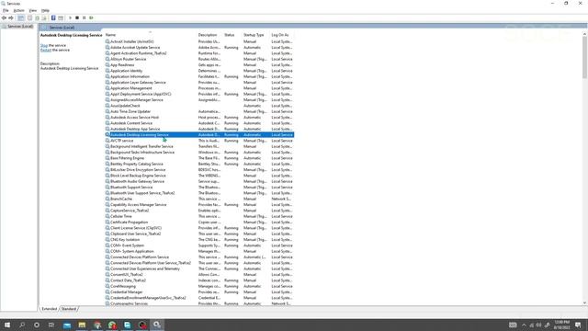588x331 pixels.
Task: Select Adobe Acrobat Update Service row
Action: (199, 48)
